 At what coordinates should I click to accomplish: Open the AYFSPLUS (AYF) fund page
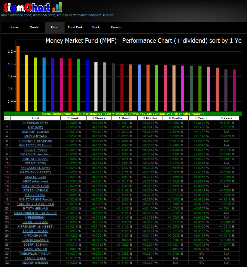pos(35,123)
